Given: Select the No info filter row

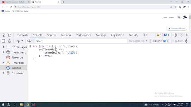Looking at the screenshot, I should pos(14,68).
